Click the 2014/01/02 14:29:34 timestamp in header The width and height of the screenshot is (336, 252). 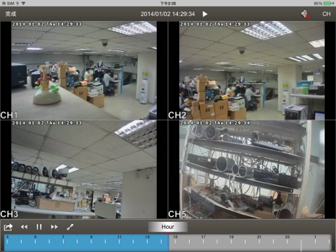[x=167, y=14]
